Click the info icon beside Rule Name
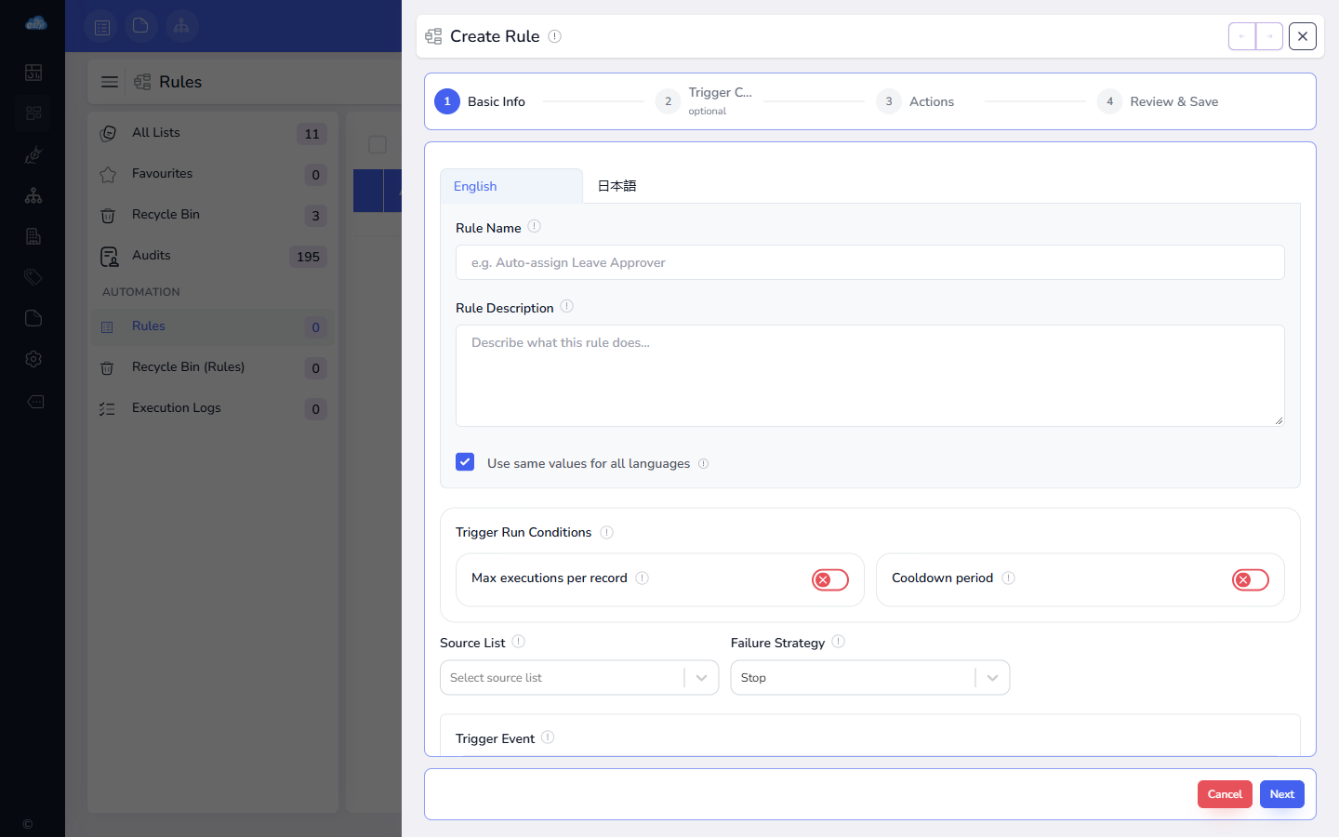This screenshot has width=1339, height=837. pos(535,226)
